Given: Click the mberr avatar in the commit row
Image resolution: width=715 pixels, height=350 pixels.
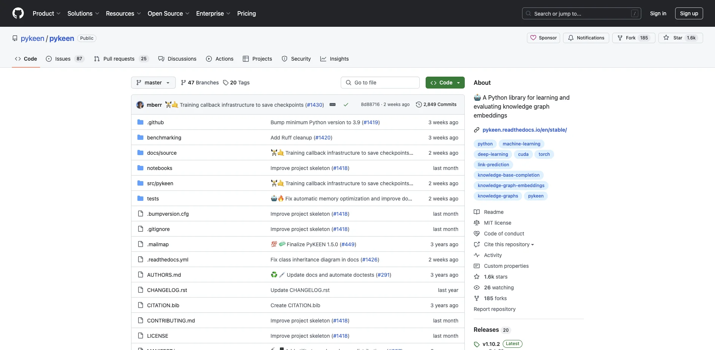Looking at the screenshot, I should pyautogui.click(x=140, y=105).
